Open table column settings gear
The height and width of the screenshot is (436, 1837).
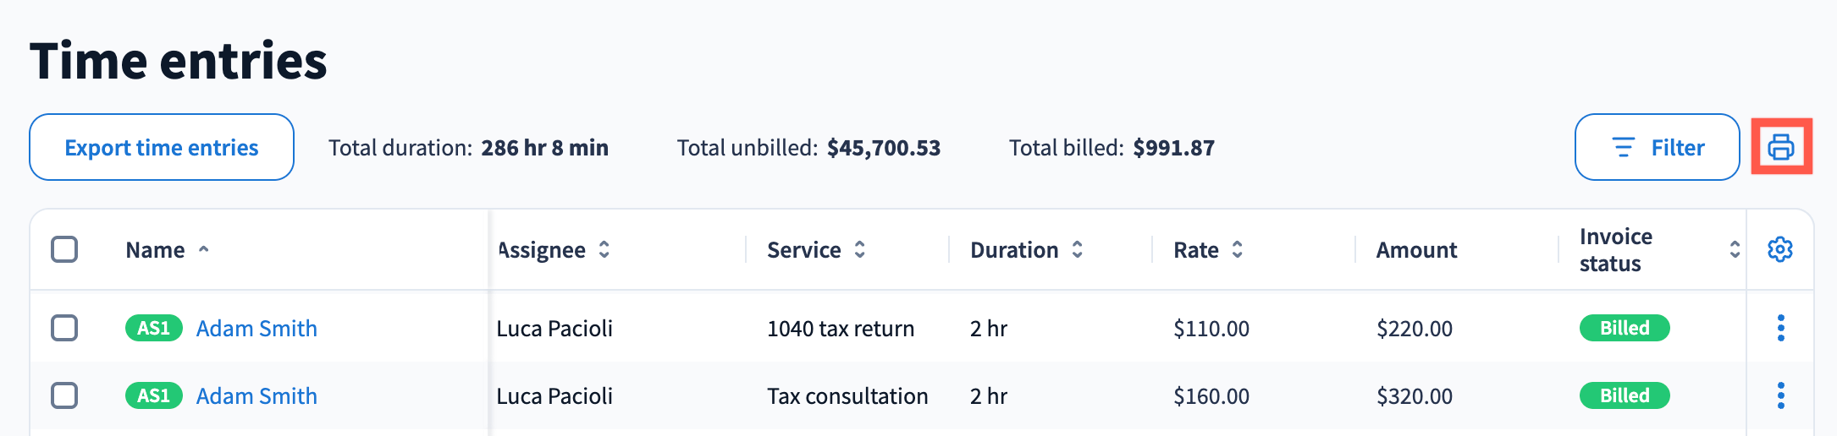(x=1779, y=249)
